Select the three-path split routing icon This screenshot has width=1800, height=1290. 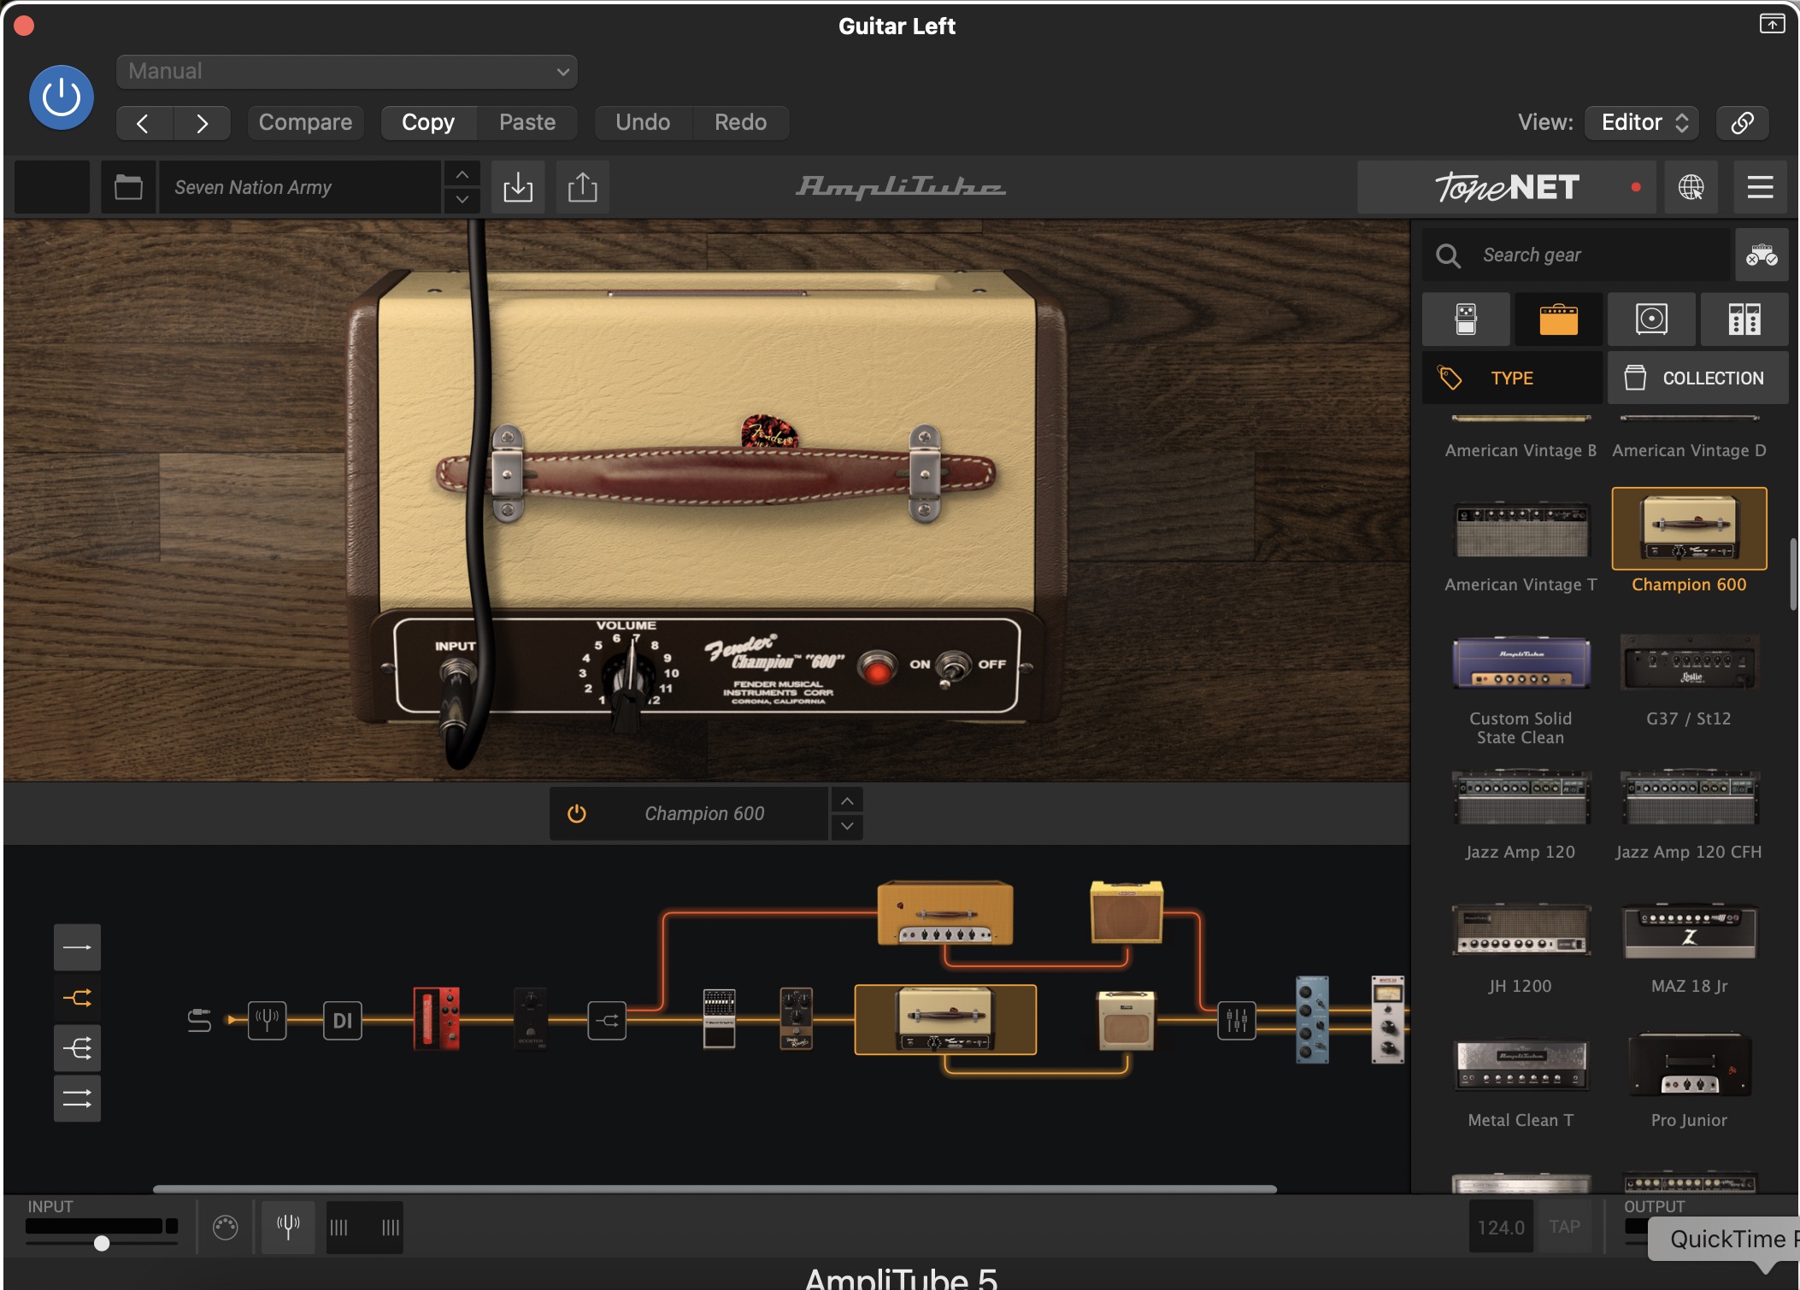pos(77,1048)
